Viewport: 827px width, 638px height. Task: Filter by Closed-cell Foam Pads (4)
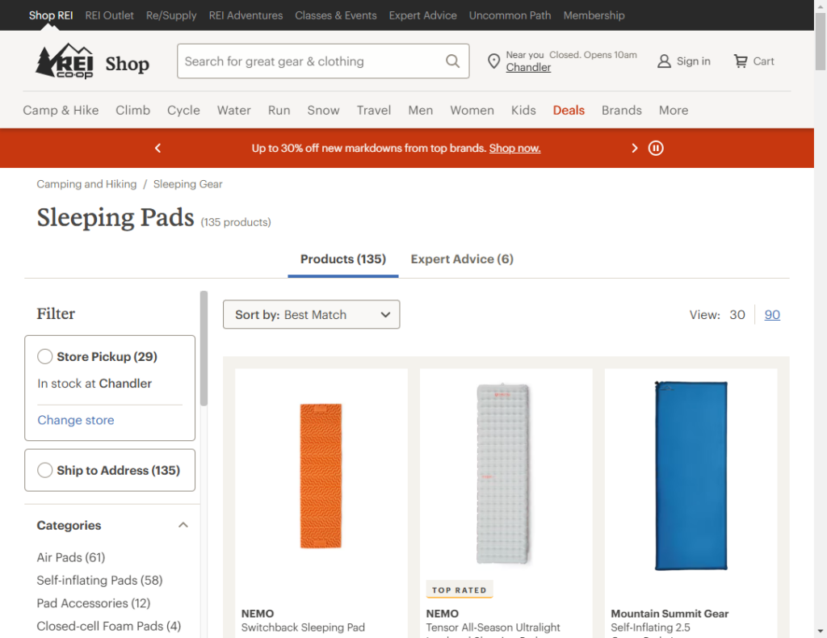pos(109,626)
